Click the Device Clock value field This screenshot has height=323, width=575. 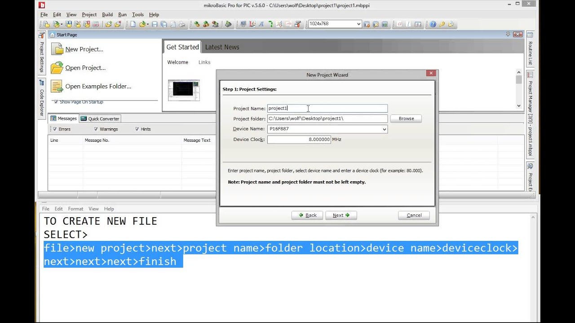[299, 140]
